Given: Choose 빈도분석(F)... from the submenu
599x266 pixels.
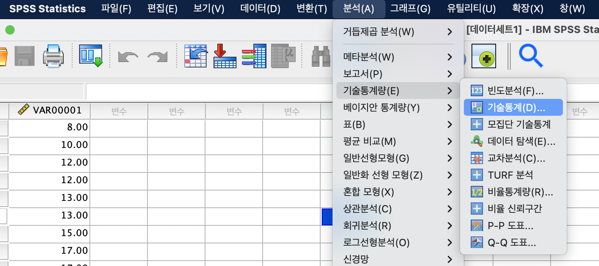Looking at the screenshot, I should click(513, 91).
